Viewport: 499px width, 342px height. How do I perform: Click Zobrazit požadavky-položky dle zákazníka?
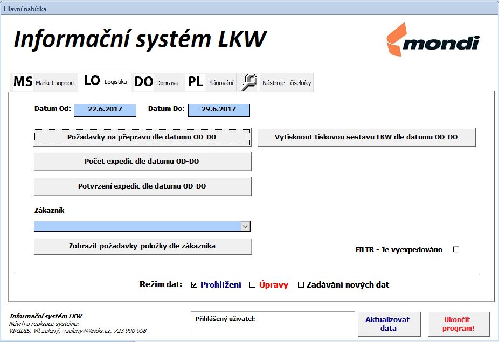point(142,246)
